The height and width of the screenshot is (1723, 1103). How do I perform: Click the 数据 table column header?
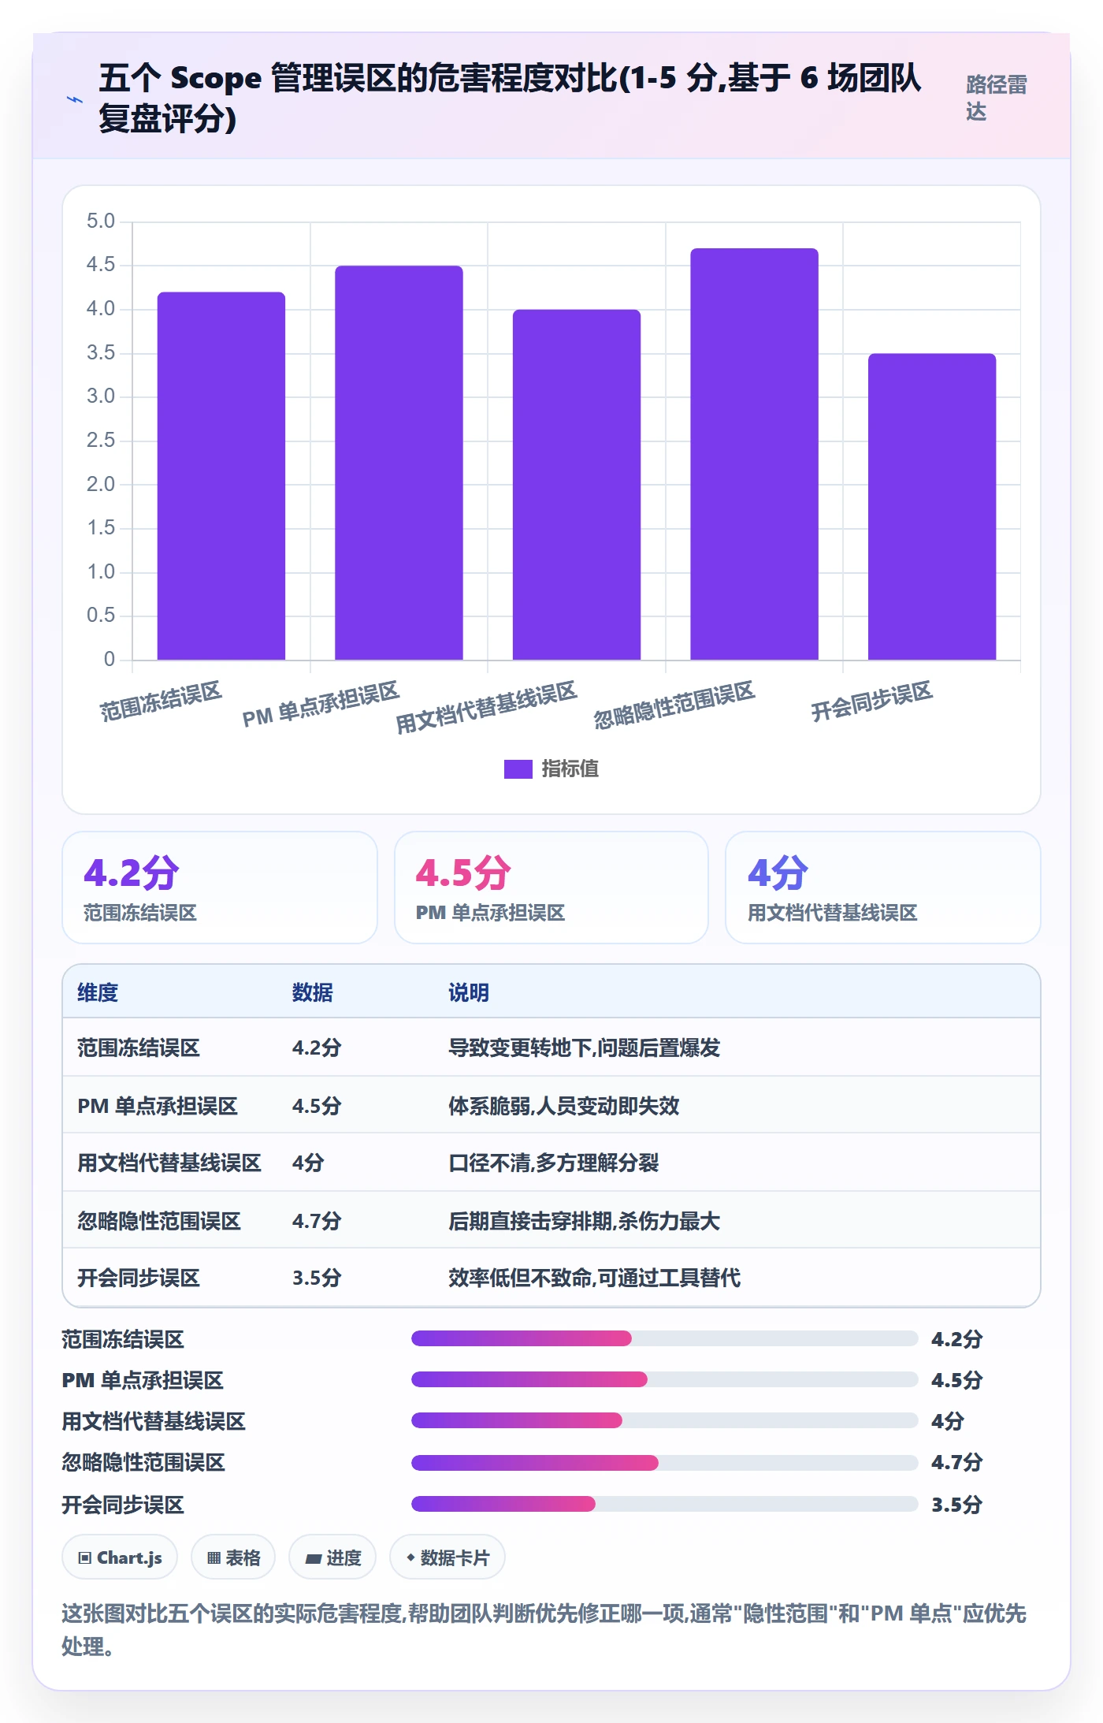coord(312,992)
